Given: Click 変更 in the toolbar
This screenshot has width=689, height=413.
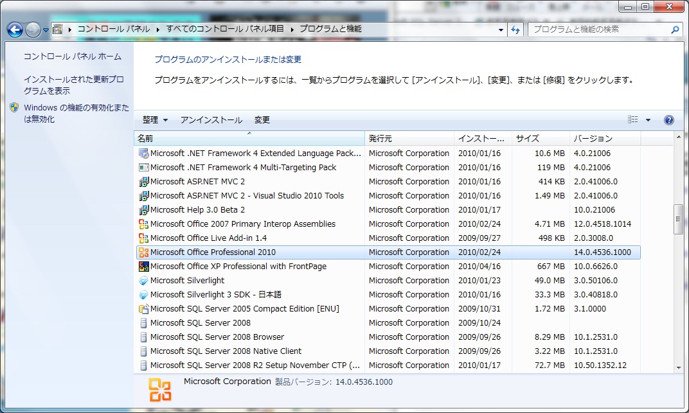Looking at the screenshot, I should (x=262, y=120).
